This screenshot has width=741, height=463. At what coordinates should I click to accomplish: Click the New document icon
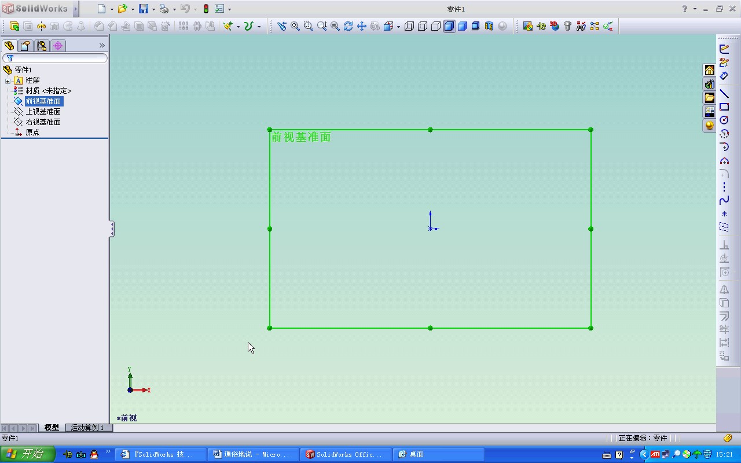pyautogui.click(x=102, y=9)
